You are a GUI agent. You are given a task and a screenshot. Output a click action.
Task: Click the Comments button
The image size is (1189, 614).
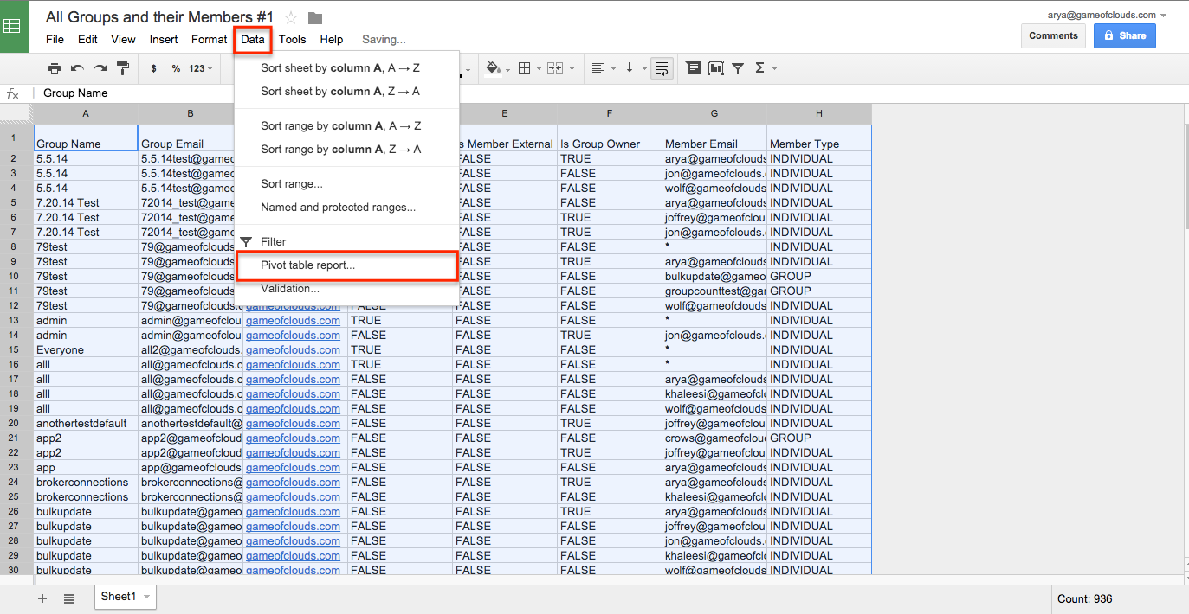pos(1053,35)
